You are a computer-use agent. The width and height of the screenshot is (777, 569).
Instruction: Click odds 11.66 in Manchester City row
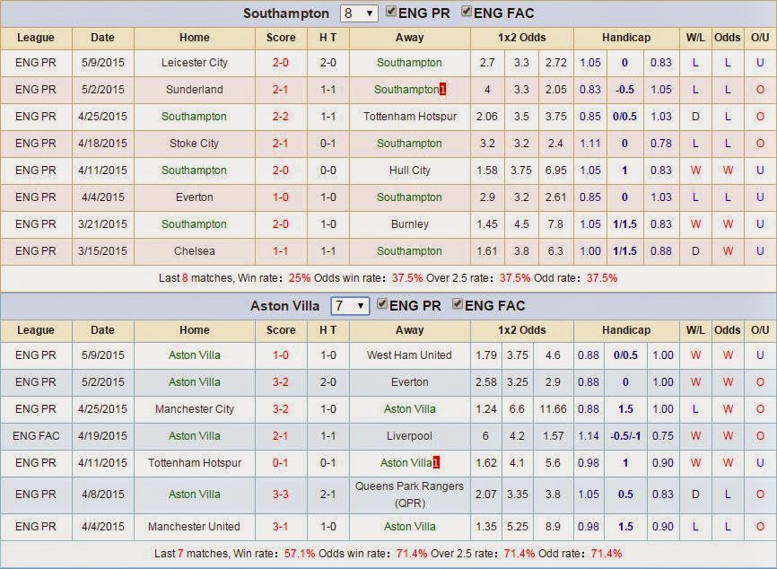coord(553,409)
